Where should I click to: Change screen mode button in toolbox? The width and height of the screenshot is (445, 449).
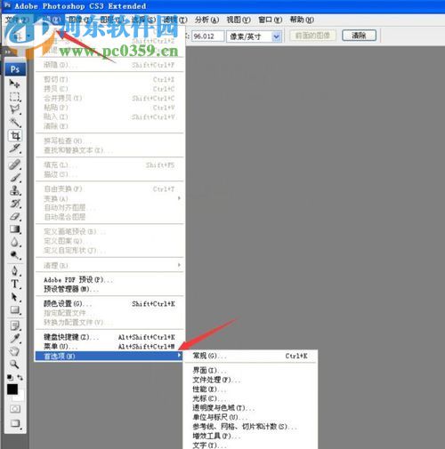(15, 423)
